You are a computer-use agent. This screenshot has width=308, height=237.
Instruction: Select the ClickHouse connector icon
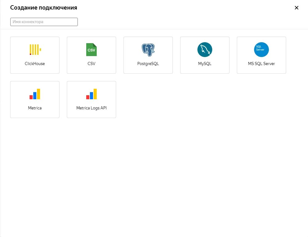click(x=35, y=50)
